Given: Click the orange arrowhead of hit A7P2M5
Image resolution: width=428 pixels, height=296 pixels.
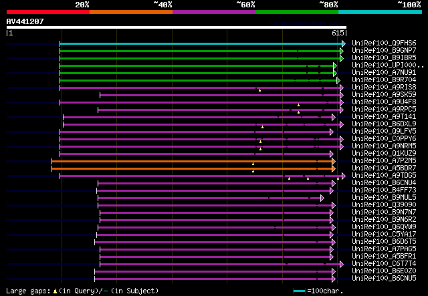Looking at the screenshot, I should coord(332,161).
